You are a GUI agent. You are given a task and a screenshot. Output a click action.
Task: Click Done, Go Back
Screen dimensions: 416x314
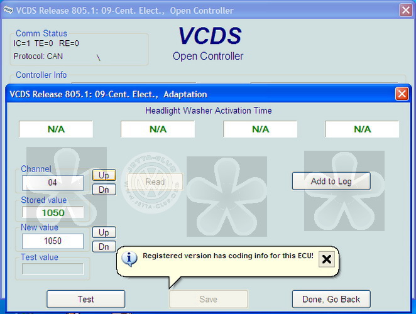coord(331,299)
